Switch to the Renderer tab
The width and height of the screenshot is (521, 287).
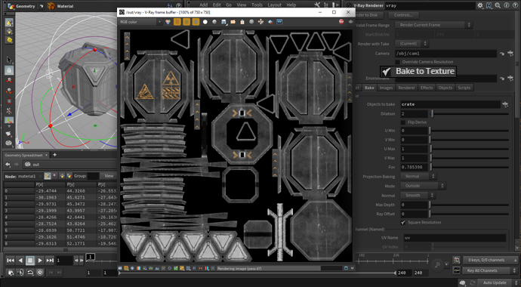pyautogui.click(x=407, y=88)
